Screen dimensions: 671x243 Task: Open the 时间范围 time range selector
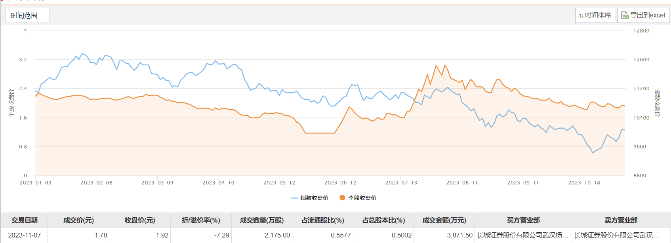[27, 15]
